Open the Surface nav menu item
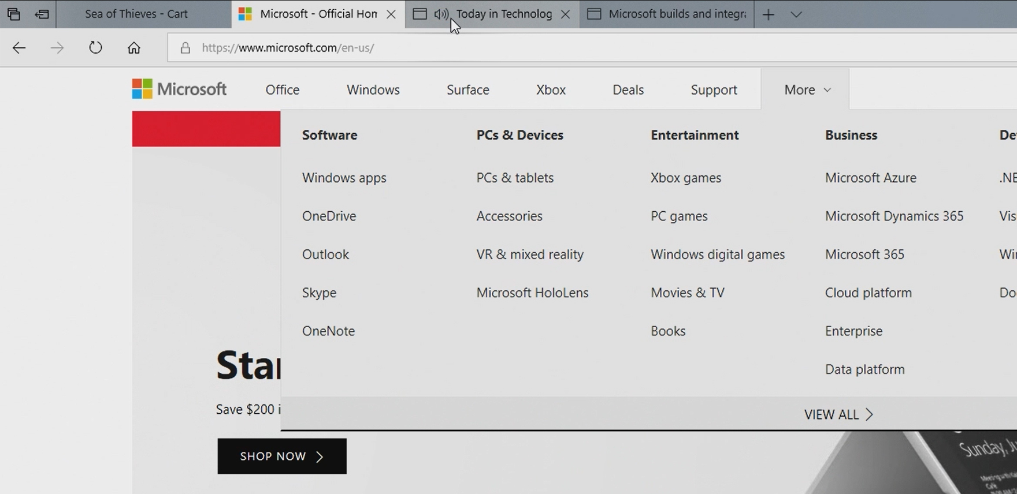This screenshot has height=494, width=1017. pyautogui.click(x=468, y=89)
